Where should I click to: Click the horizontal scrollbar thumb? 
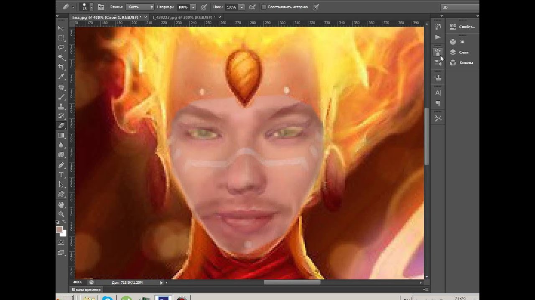292,282
